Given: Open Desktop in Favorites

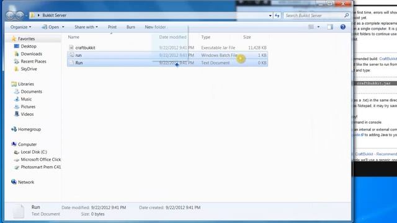Looking at the screenshot, I should [x=29, y=46].
